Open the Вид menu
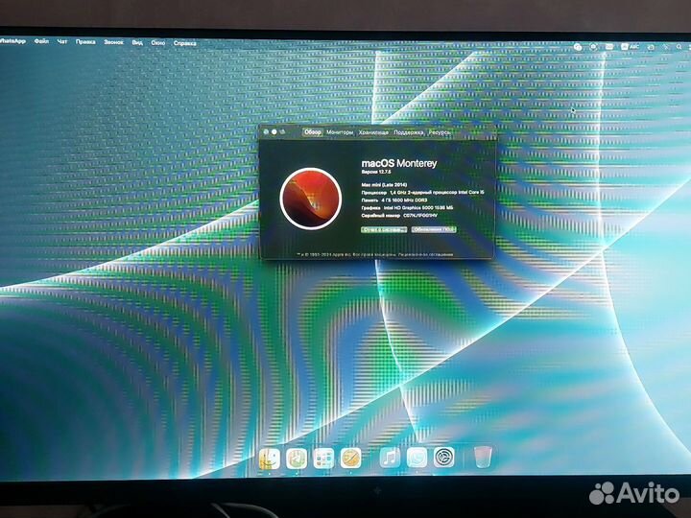Viewport: 691px width, 518px height. coord(137,43)
